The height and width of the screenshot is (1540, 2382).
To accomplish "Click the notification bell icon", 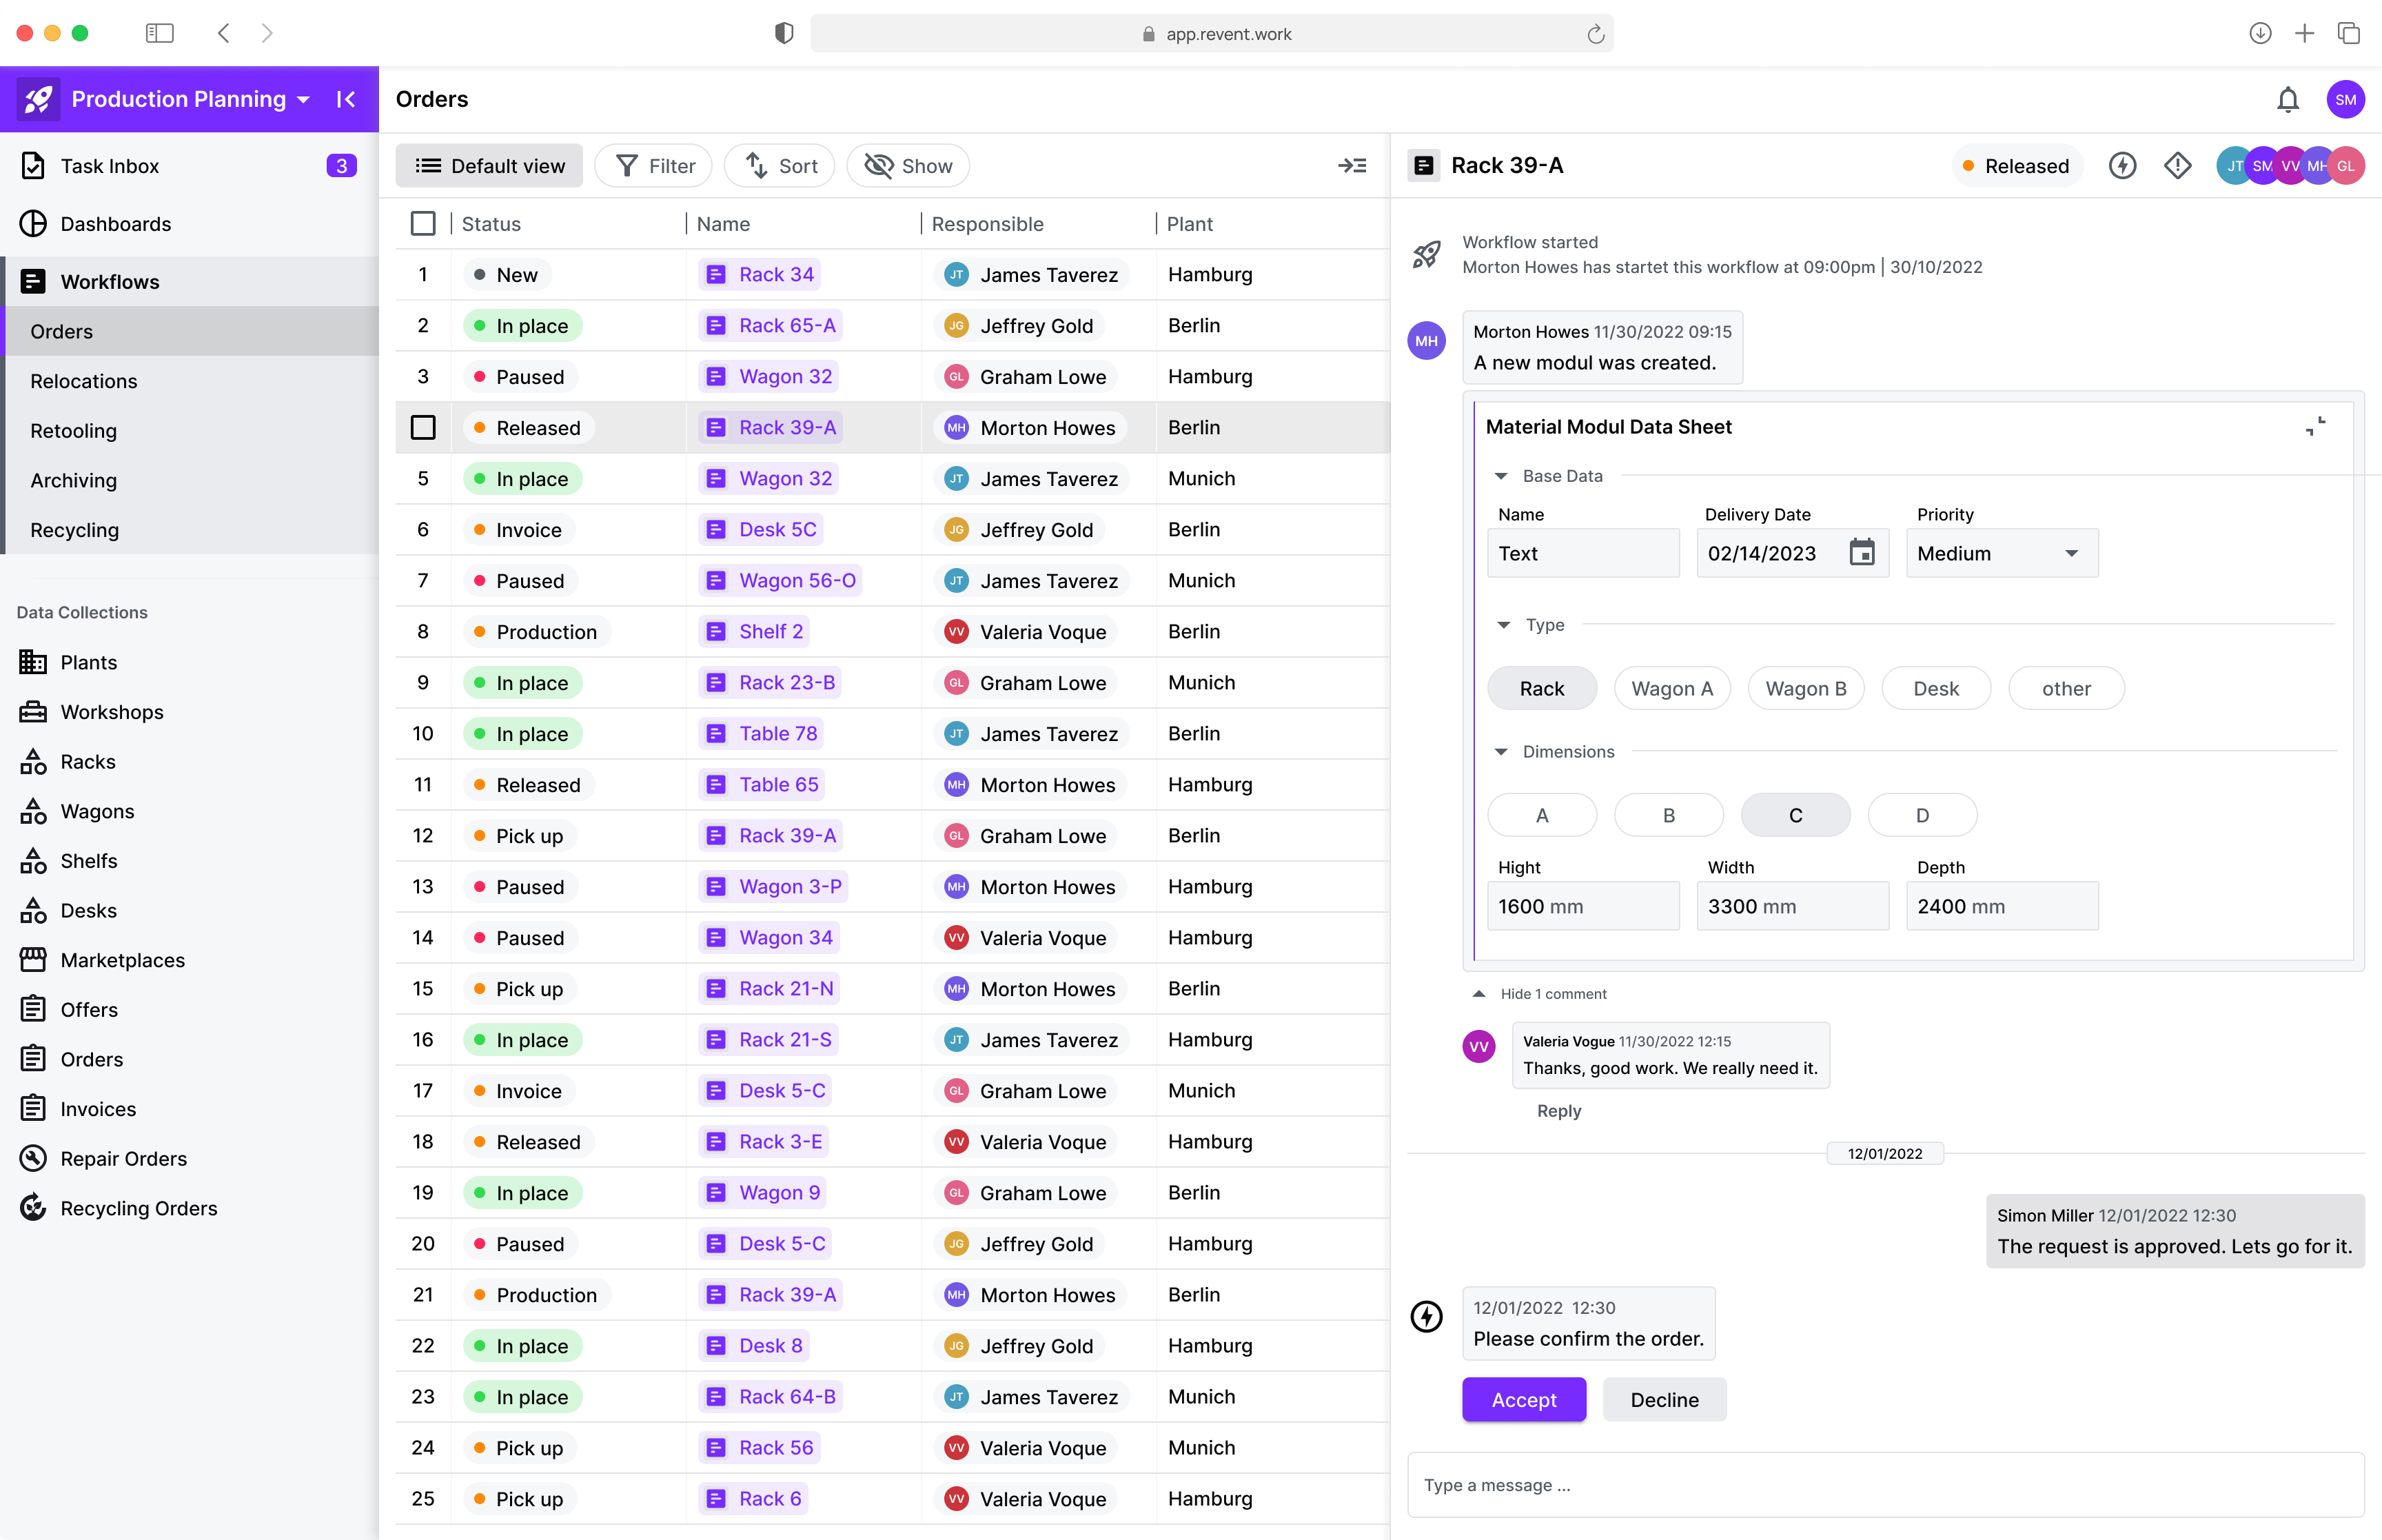I will (x=2287, y=99).
